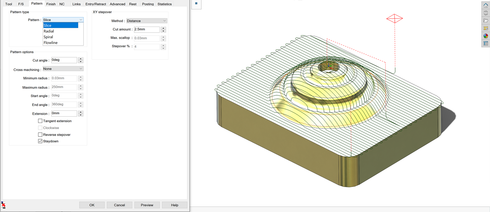Image resolution: width=490 pixels, height=212 pixels.
Task: Click the red tool icon at dialog bottom-left
Action: (x=4, y=205)
